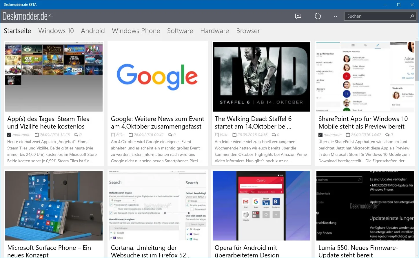Click the magnifier search icon

[412, 16]
